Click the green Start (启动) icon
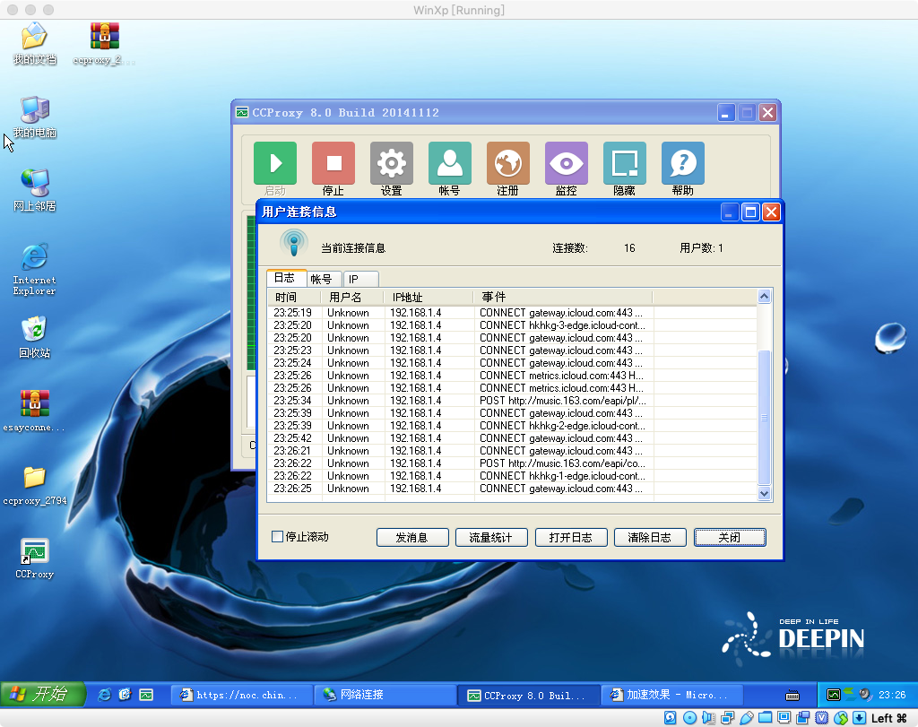 point(275,163)
